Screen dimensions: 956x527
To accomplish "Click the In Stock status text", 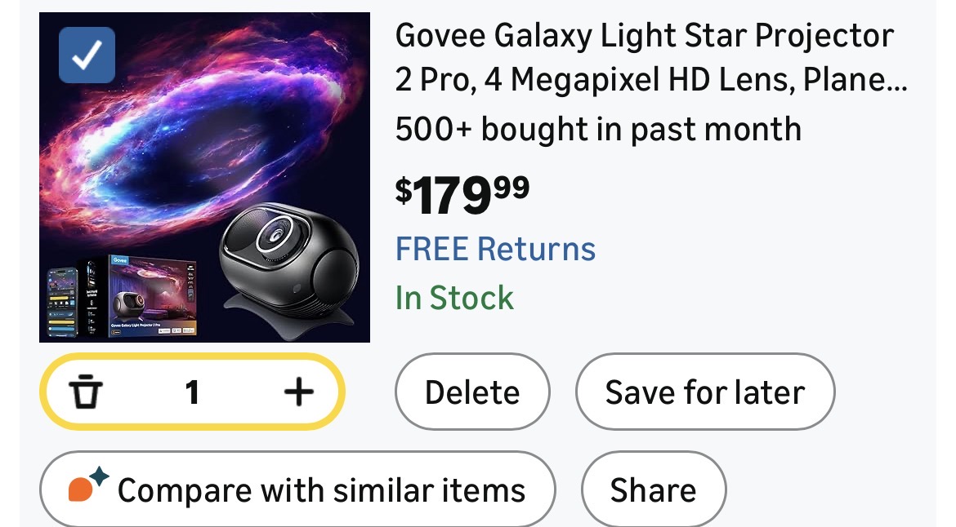I will coord(454,298).
